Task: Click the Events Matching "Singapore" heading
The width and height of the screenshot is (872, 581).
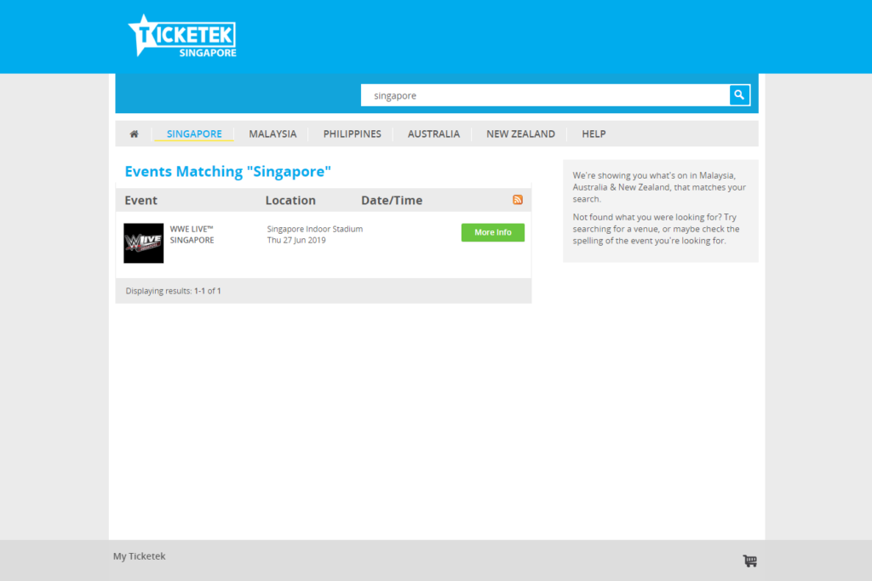Action: coord(227,171)
